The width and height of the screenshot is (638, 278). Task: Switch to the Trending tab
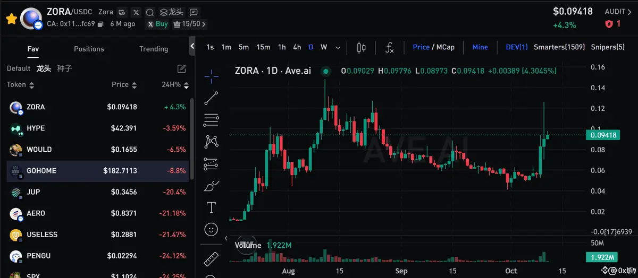tap(154, 49)
